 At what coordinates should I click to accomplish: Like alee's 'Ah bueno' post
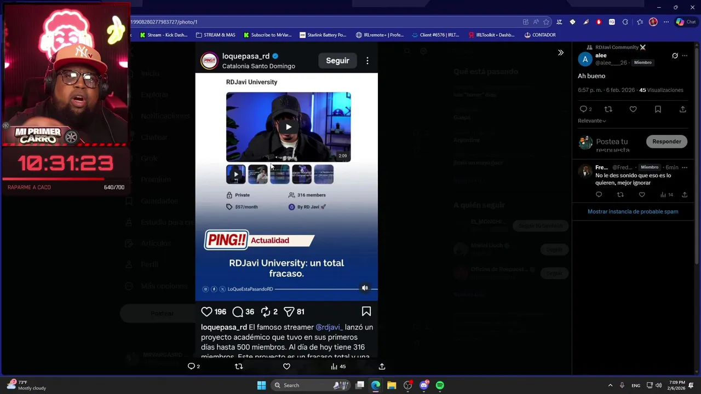633,109
